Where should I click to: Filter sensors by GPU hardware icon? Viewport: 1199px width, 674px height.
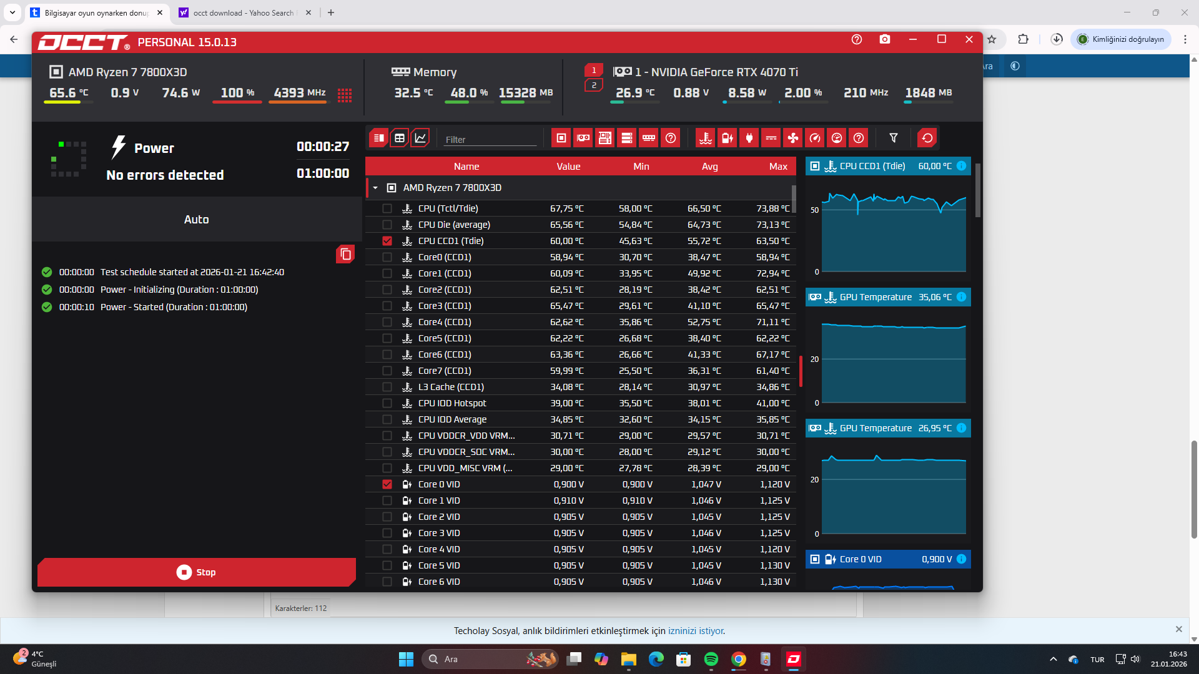[583, 138]
